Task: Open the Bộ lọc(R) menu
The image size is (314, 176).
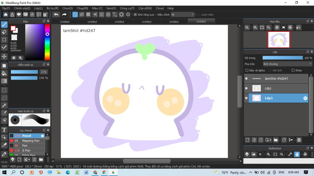Action: (x=52, y=8)
